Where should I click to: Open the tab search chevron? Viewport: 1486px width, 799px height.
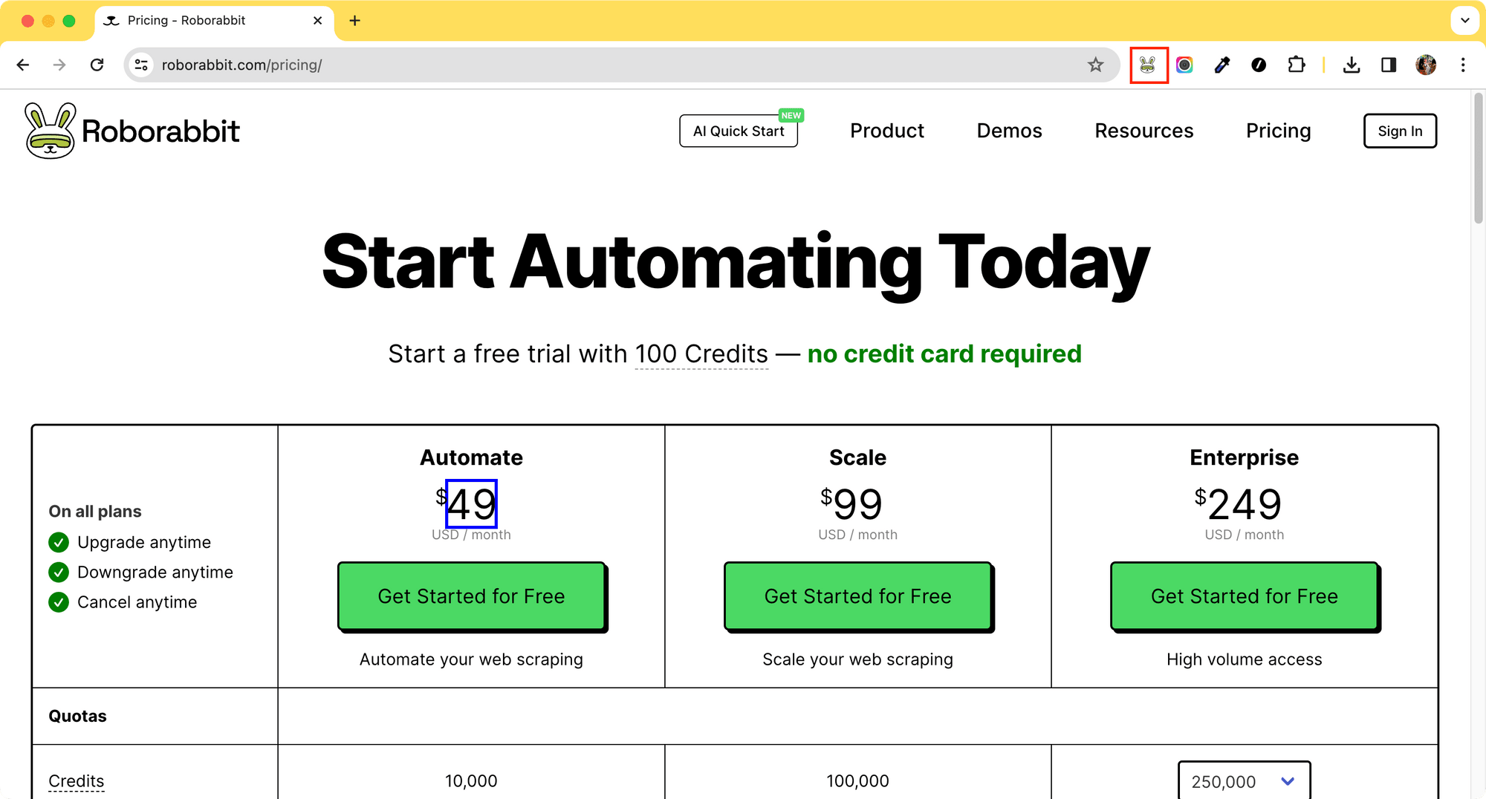click(x=1464, y=20)
